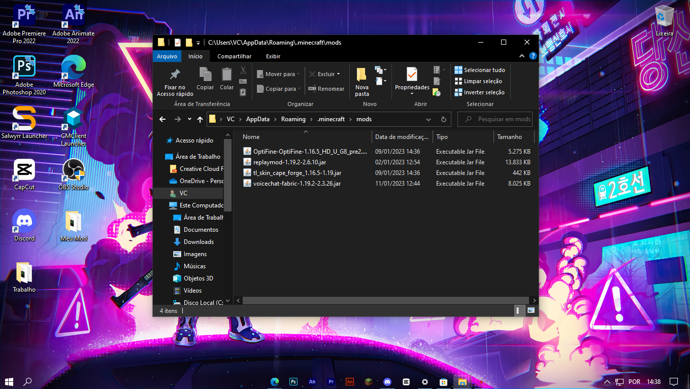690x389 pixels.
Task: Click .minecraft in the breadcrumb path
Action: [x=331, y=119]
